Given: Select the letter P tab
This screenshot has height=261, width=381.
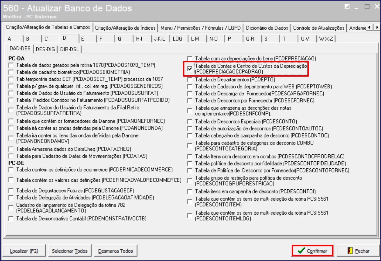Looking at the screenshot, I should (234, 39).
